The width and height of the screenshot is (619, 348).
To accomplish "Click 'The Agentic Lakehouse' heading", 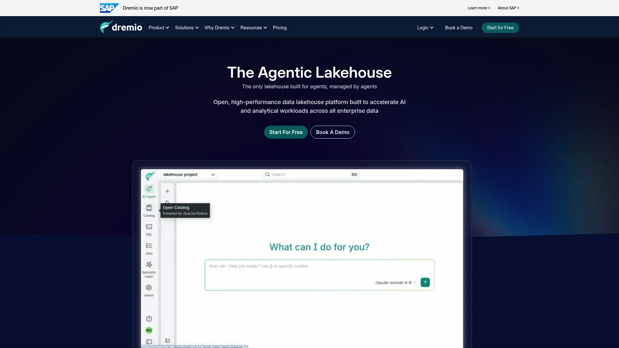I will pyautogui.click(x=309, y=72).
